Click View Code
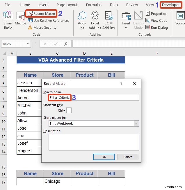The image size is (185, 190). (156, 21)
